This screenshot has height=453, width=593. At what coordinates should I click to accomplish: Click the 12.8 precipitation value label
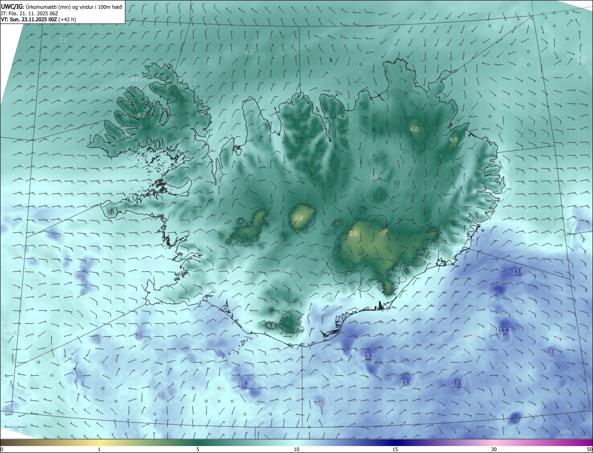(x=551, y=352)
